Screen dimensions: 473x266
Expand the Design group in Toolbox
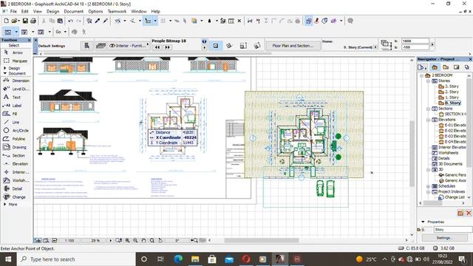pyautogui.click(x=5, y=68)
